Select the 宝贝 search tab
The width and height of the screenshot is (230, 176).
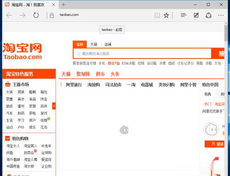pos(80,44)
